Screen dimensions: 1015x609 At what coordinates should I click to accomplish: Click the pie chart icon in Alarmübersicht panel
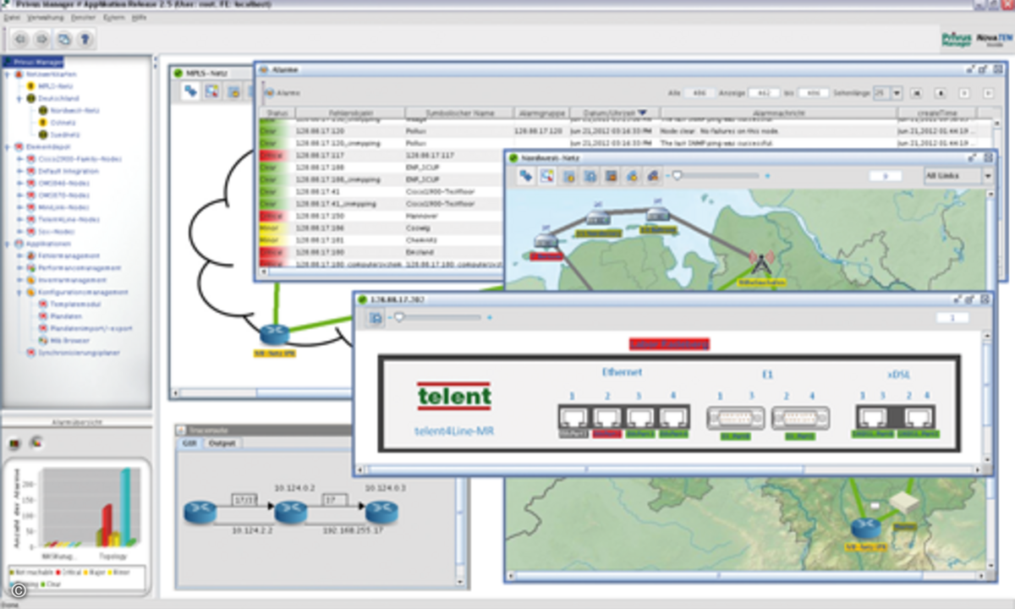[x=36, y=442]
